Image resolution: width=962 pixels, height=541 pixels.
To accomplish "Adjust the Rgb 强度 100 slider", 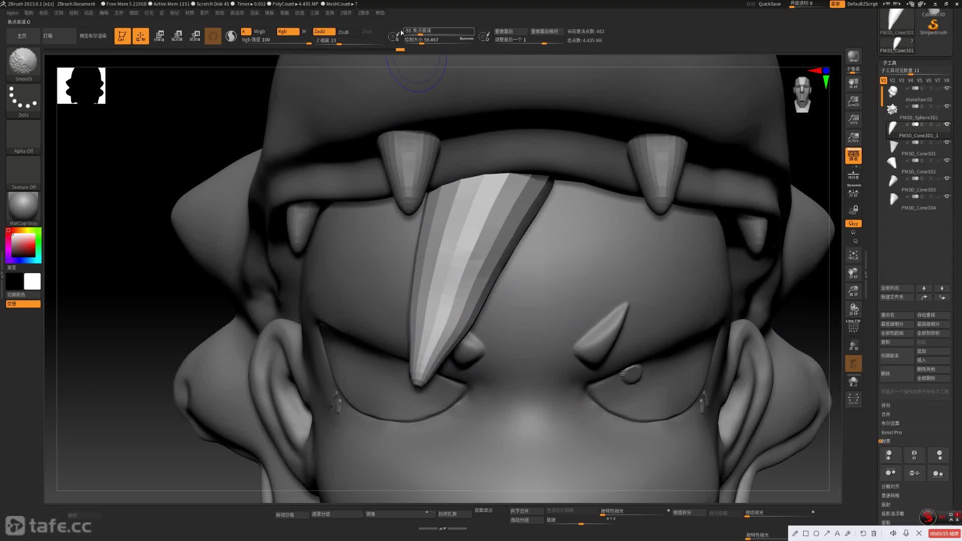I will click(277, 40).
